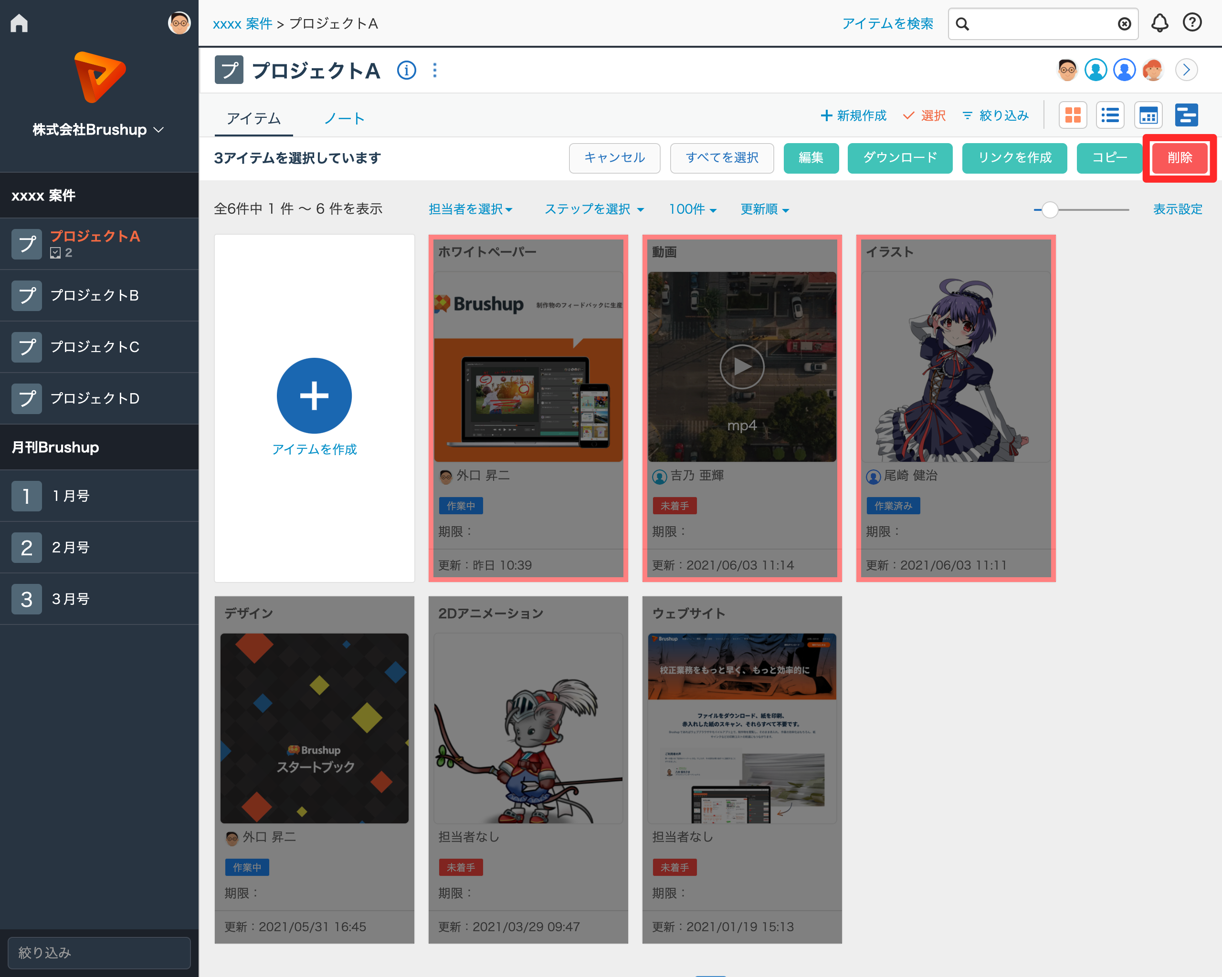Deselect the 動画 item card
Viewport: 1222px width, 977px height.
click(741, 408)
